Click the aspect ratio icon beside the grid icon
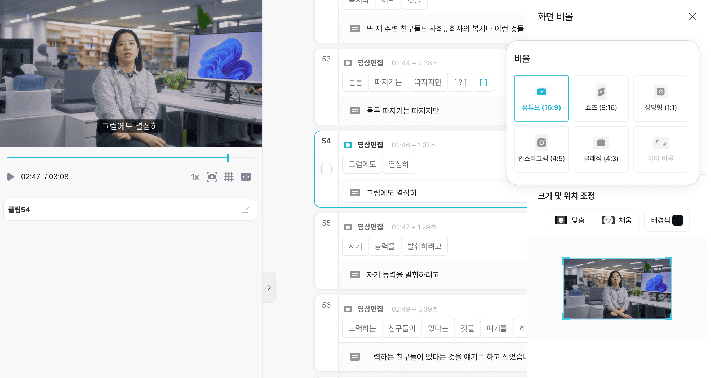 (246, 177)
